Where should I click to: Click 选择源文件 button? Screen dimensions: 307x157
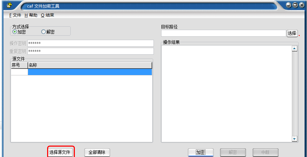coord(60,152)
